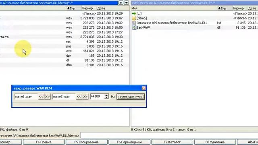Select the exe file row with size 461 824
The width and height of the screenshot is (258, 145).
tap(64, 51)
